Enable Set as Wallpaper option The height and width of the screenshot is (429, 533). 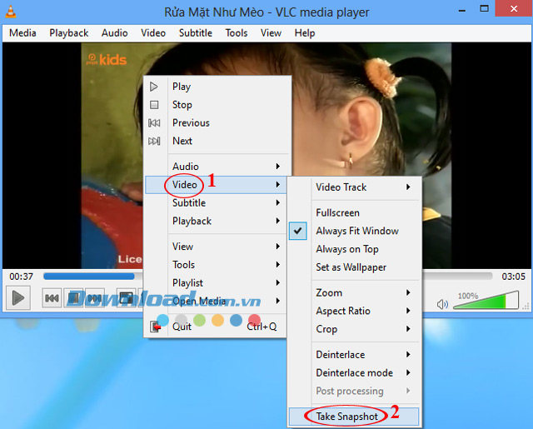pos(352,267)
